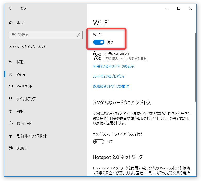Click the プロキシ globe icon

(x=11, y=148)
